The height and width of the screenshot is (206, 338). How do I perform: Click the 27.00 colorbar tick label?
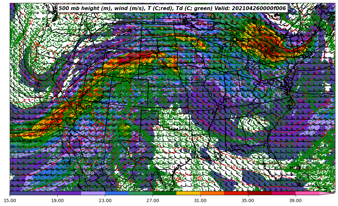click(153, 201)
